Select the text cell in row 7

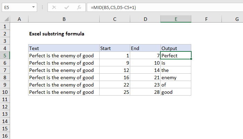coord(64,70)
